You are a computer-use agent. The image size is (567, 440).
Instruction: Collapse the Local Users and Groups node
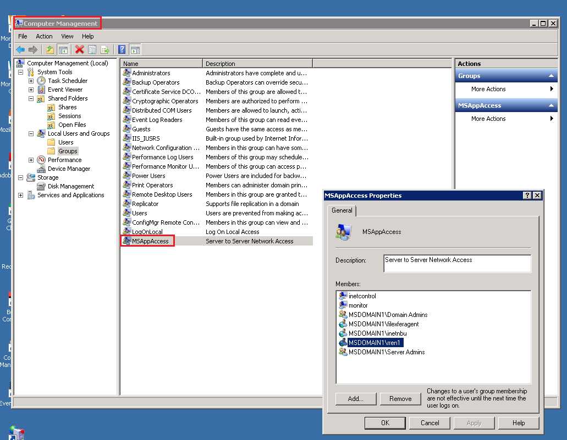click(x=31, y=133)
